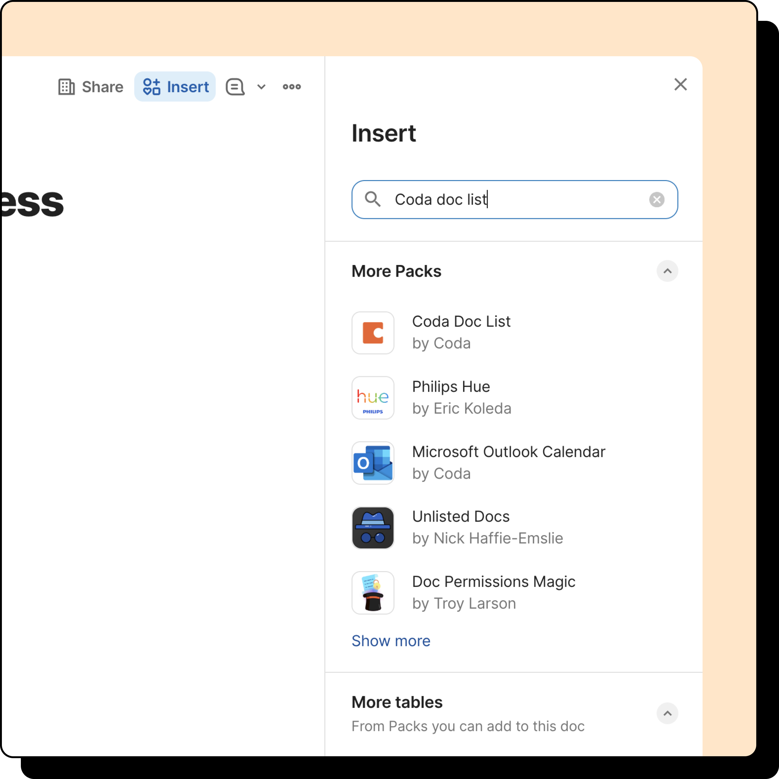Click the search magnifier icon
779x779 pixels.
click(x=372, y=199)
